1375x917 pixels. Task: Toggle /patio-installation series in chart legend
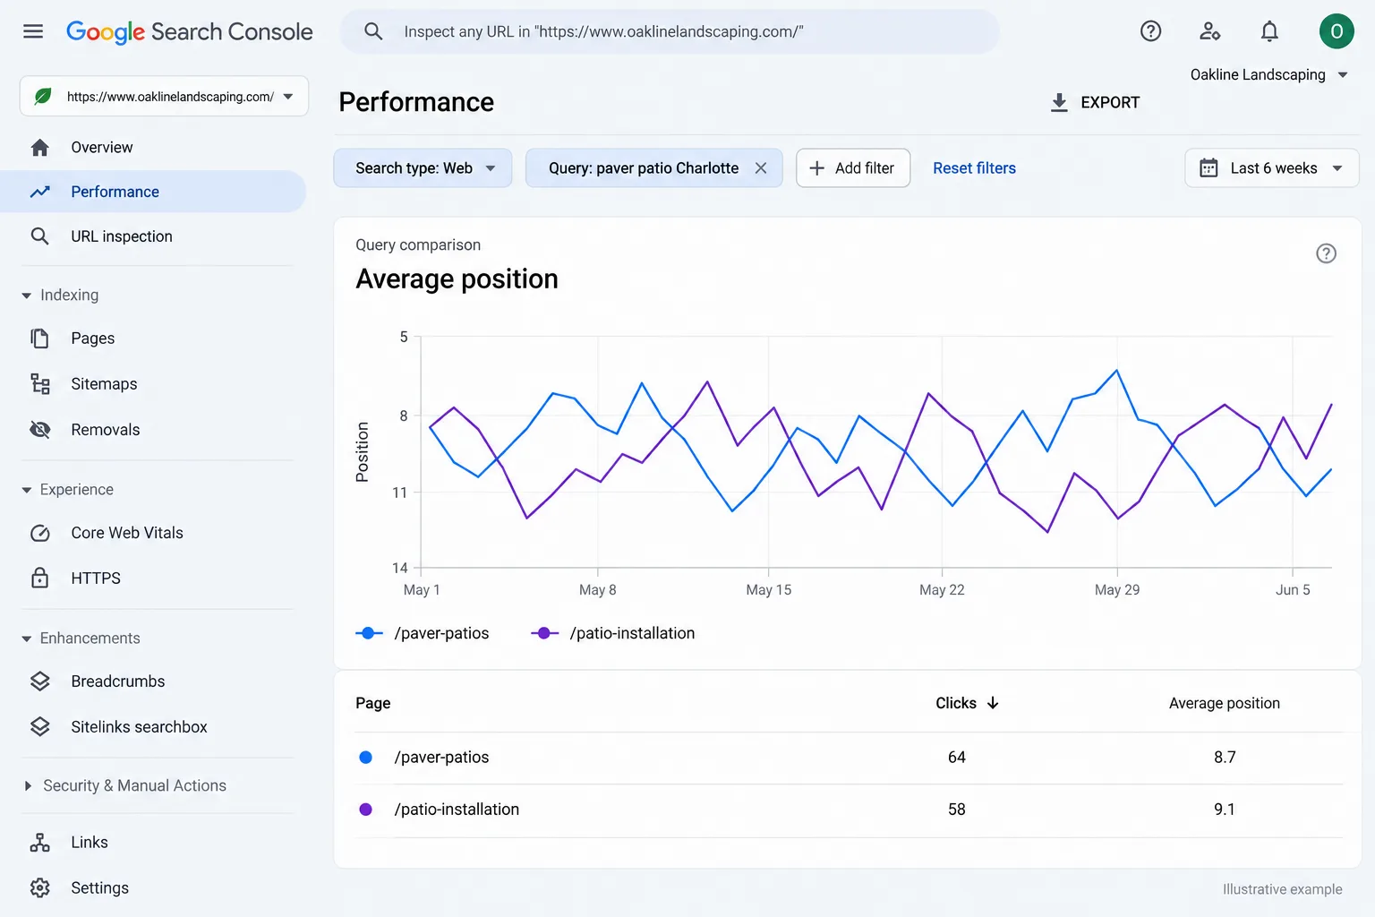[x=613, y=633]
